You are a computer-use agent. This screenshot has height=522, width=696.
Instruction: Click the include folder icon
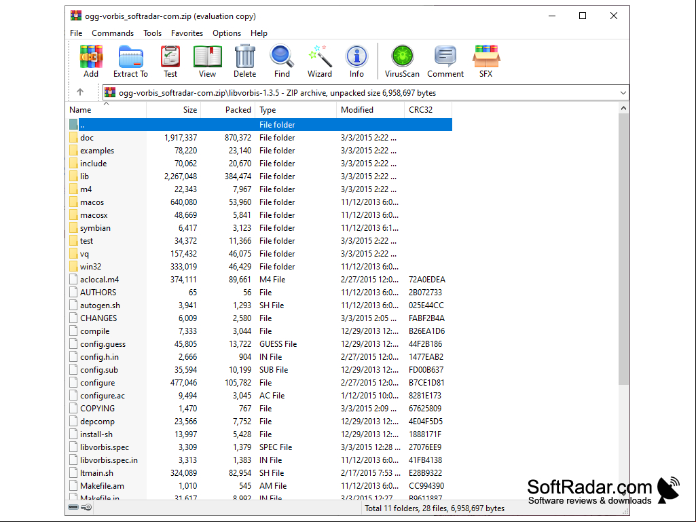pos(73,164)
